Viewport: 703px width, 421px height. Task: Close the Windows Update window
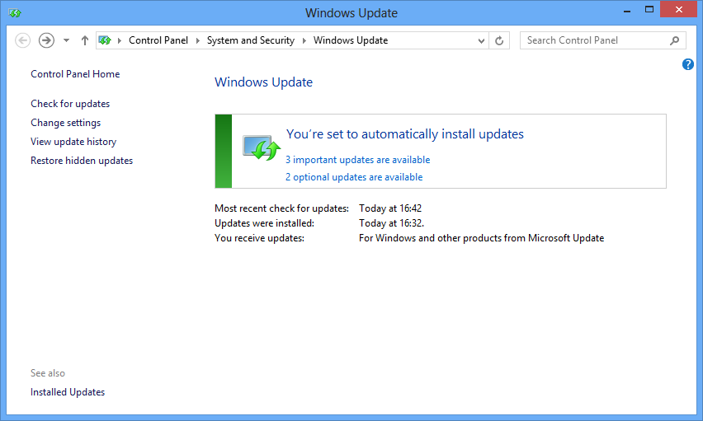pyautogui.click(x=679, y=9)
